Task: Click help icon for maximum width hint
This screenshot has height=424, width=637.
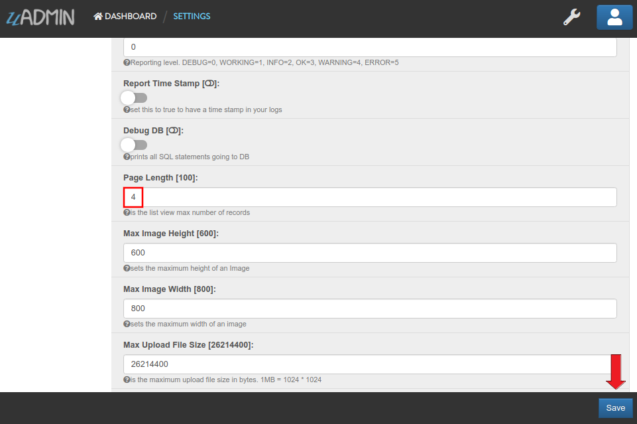Action: pos(127,324)
